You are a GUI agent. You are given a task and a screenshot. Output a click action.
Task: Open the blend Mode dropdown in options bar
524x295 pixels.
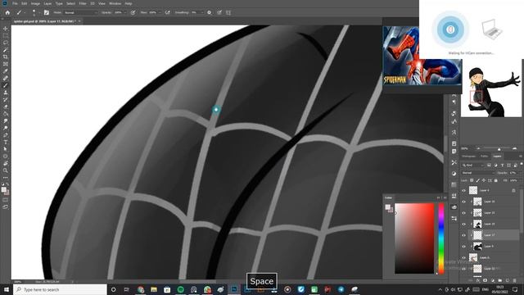pos(80,12)
